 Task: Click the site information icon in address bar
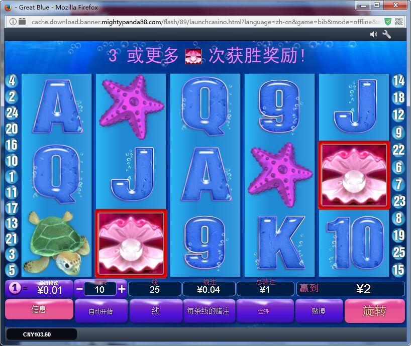pyautogui.click(x=13, y=22)
